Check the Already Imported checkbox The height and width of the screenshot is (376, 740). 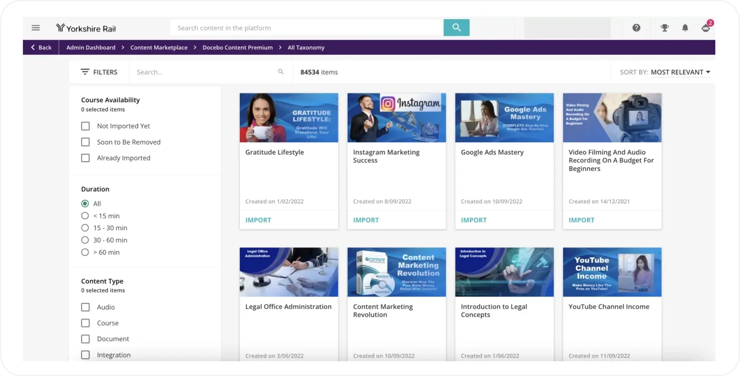86,158
